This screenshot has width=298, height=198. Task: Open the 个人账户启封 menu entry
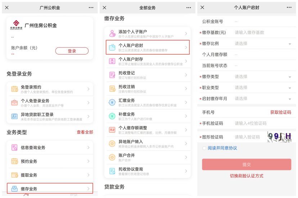[x=148, y=47]
